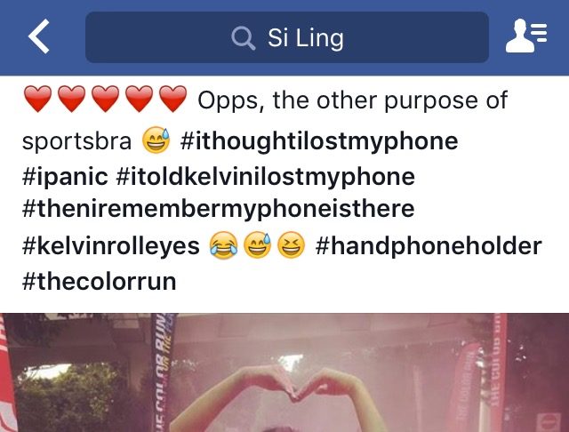569x432 pixels.
Task: Open hashtag #handphoneholder
Action: pos(429,245)
